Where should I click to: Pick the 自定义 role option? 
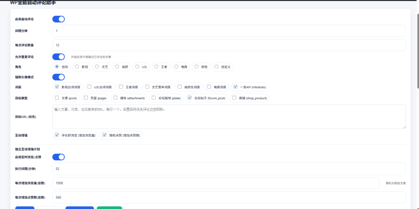click(216, 67)
